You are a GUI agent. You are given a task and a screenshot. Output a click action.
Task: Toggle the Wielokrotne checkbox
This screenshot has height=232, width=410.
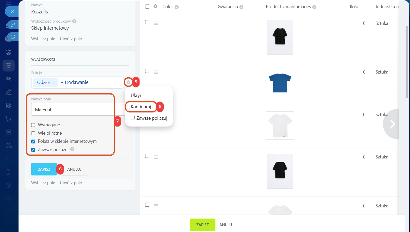point(33,133)
